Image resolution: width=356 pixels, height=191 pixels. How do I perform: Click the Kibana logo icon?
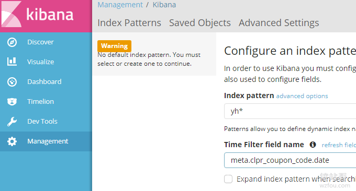tap(12, 14)
